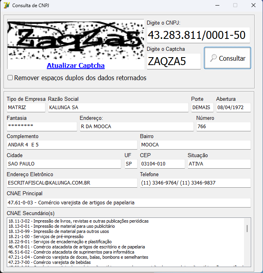The width and height of the screenshot is (263, 273).
Task: Click the Abertura date field 08/04/1972
Action: tap(233, 108)
